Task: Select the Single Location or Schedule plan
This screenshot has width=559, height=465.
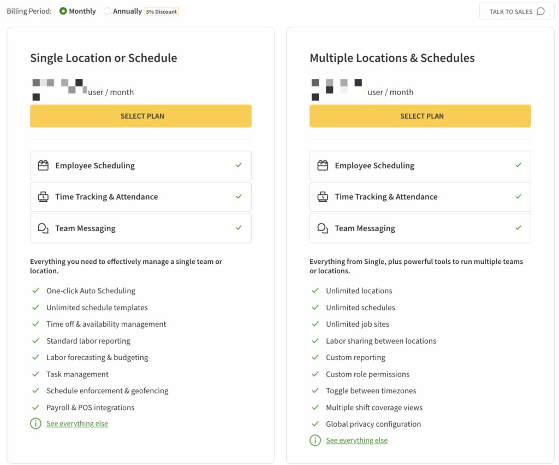Action: [141, 116]
